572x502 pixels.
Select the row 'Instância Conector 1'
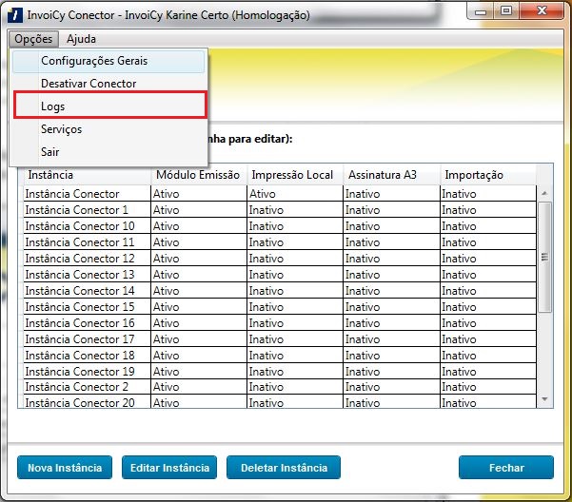280,210
